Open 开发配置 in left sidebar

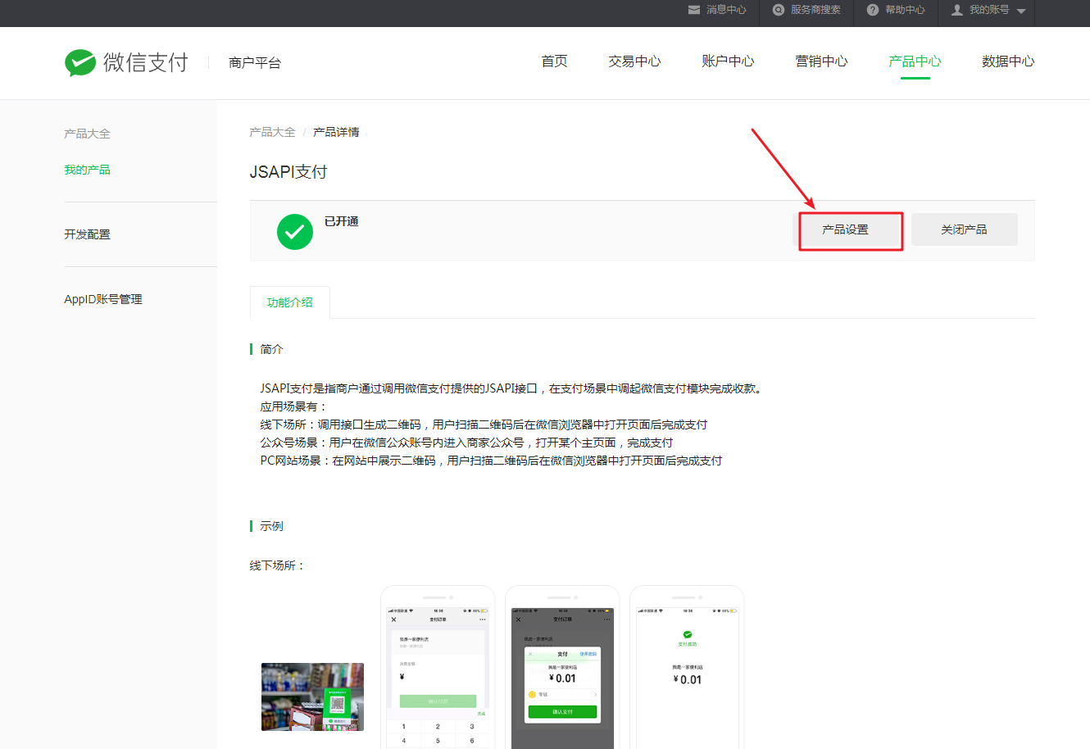point(87,234)
